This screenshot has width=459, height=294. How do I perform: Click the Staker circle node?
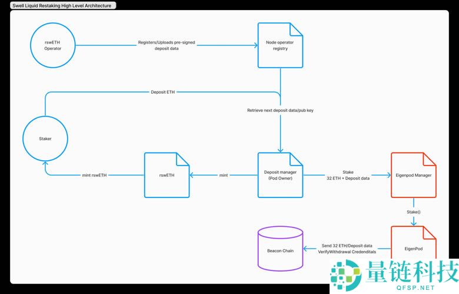[45, 139]
